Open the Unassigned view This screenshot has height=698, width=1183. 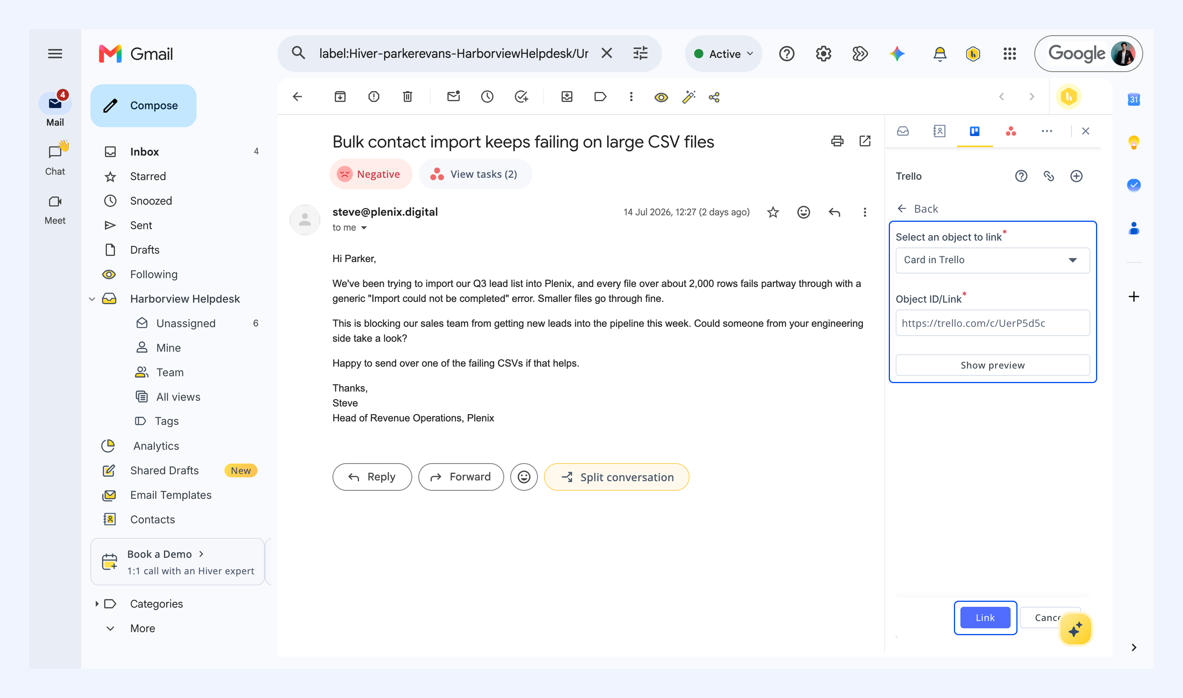(186, 324)
